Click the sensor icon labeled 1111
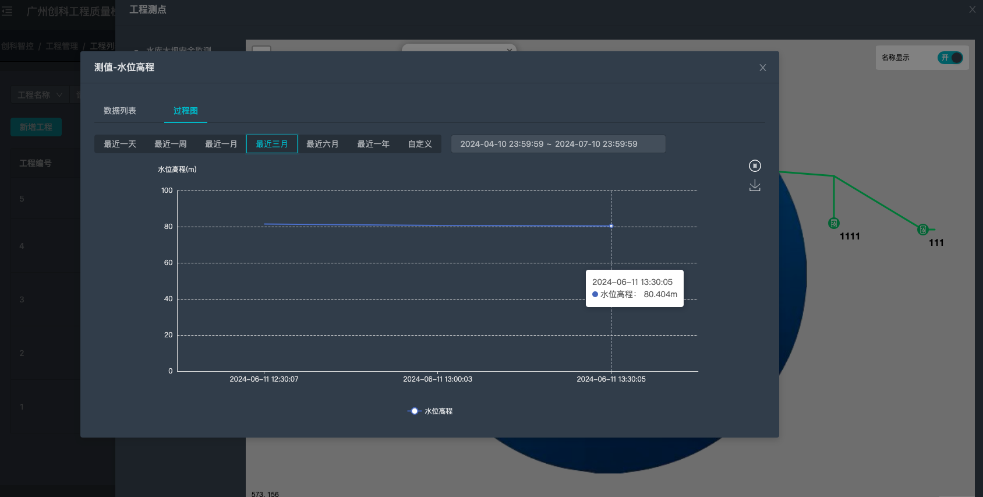The width and height of the screenshot is (983, 497). click(833, 223)
